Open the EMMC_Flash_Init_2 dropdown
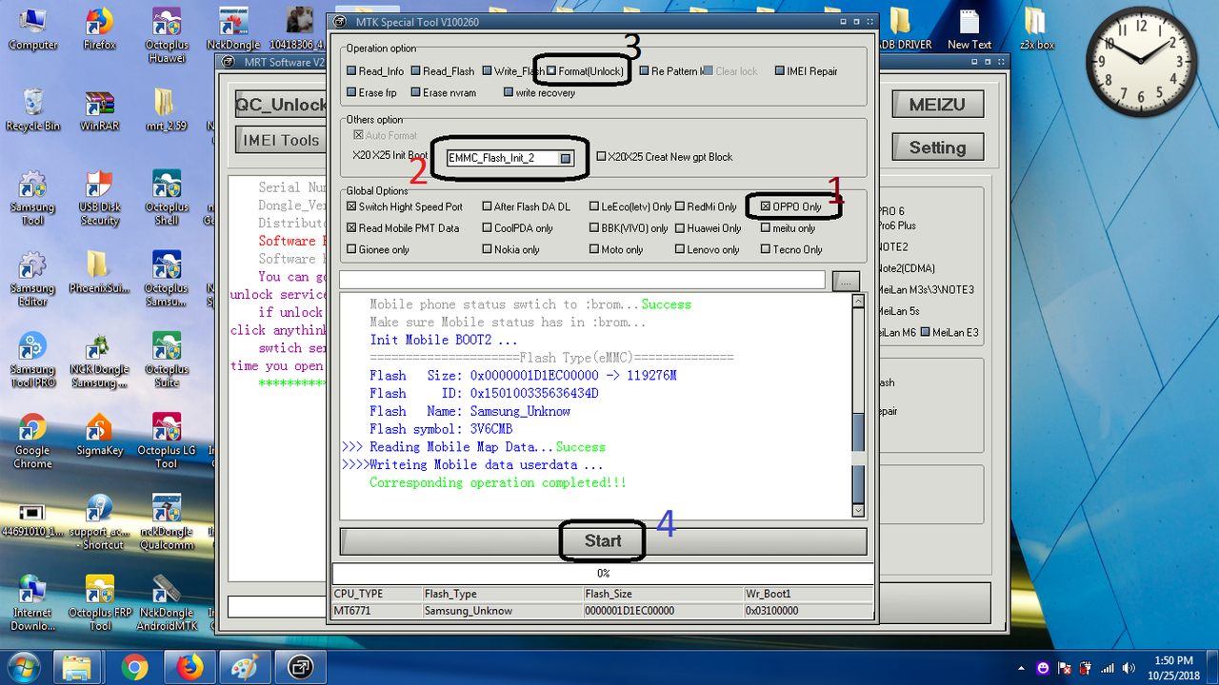The height and width of the screenshot is (685, 1219). point(566,158)
